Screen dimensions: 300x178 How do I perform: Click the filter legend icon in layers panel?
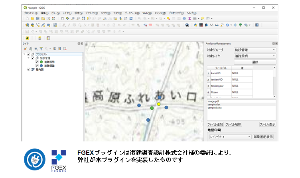[41, 49]
